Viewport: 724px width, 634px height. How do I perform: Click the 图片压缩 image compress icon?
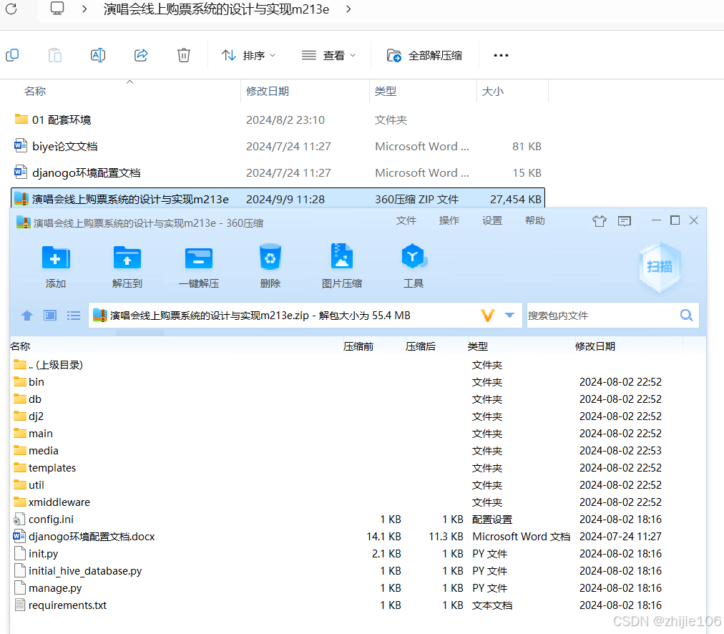pyautogui.click(x=342, y=266)
